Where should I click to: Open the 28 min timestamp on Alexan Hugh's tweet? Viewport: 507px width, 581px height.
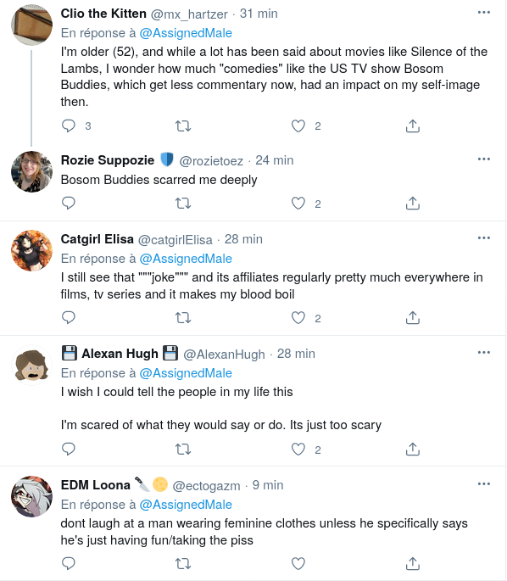296,354
